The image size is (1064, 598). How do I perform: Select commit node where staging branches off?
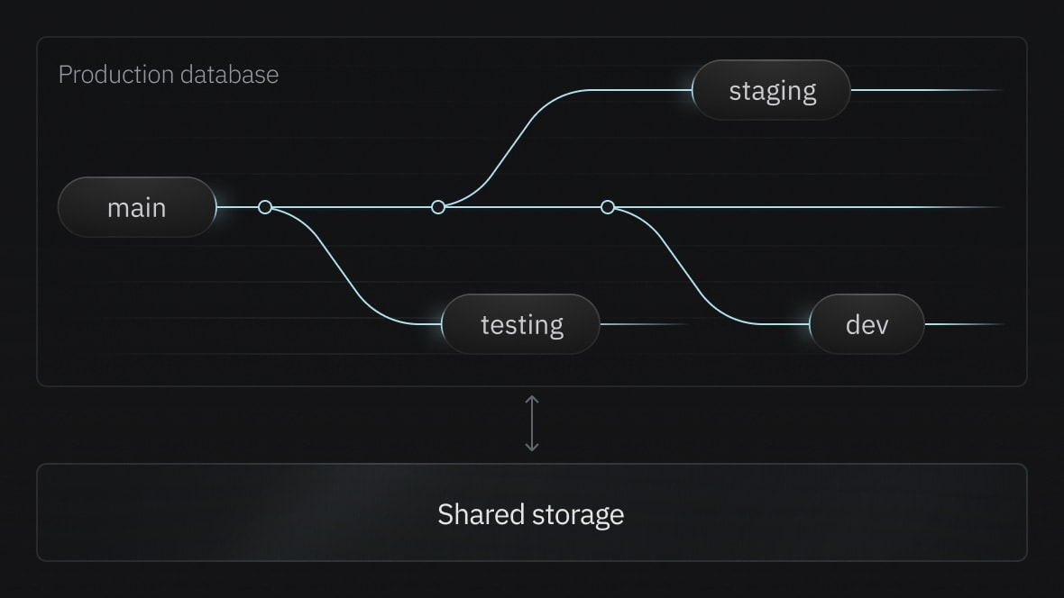coord(438,207)
